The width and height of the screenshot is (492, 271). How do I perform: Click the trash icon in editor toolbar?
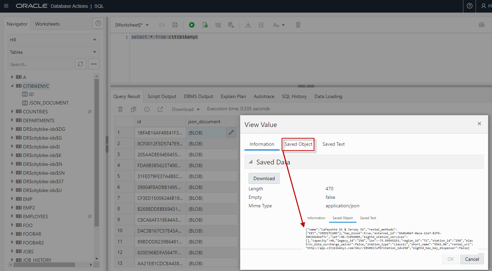pyautogui.click(x=298, y=25)
